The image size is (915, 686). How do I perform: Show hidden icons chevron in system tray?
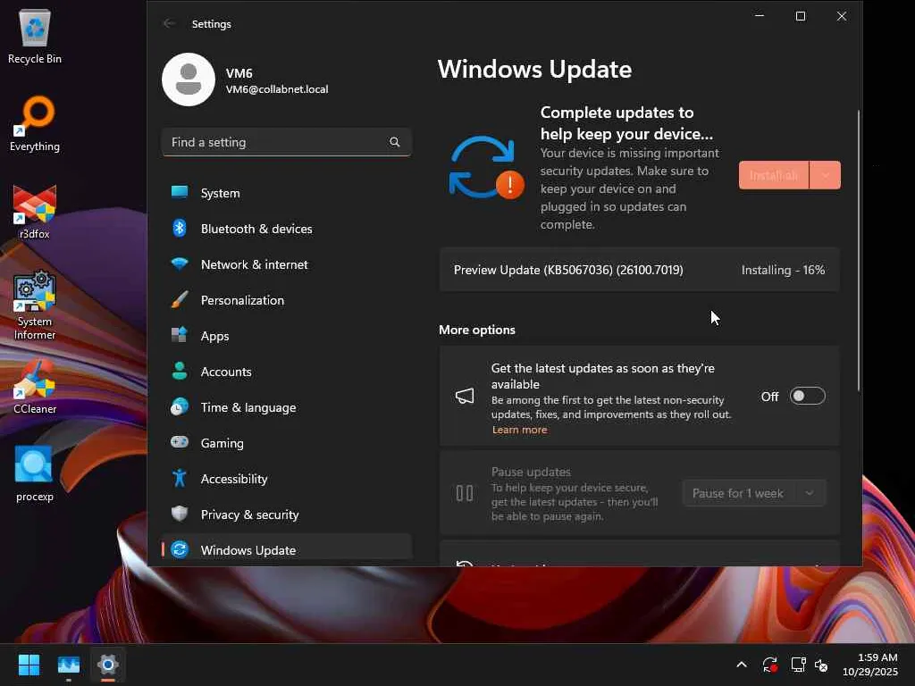pos(742,665)
